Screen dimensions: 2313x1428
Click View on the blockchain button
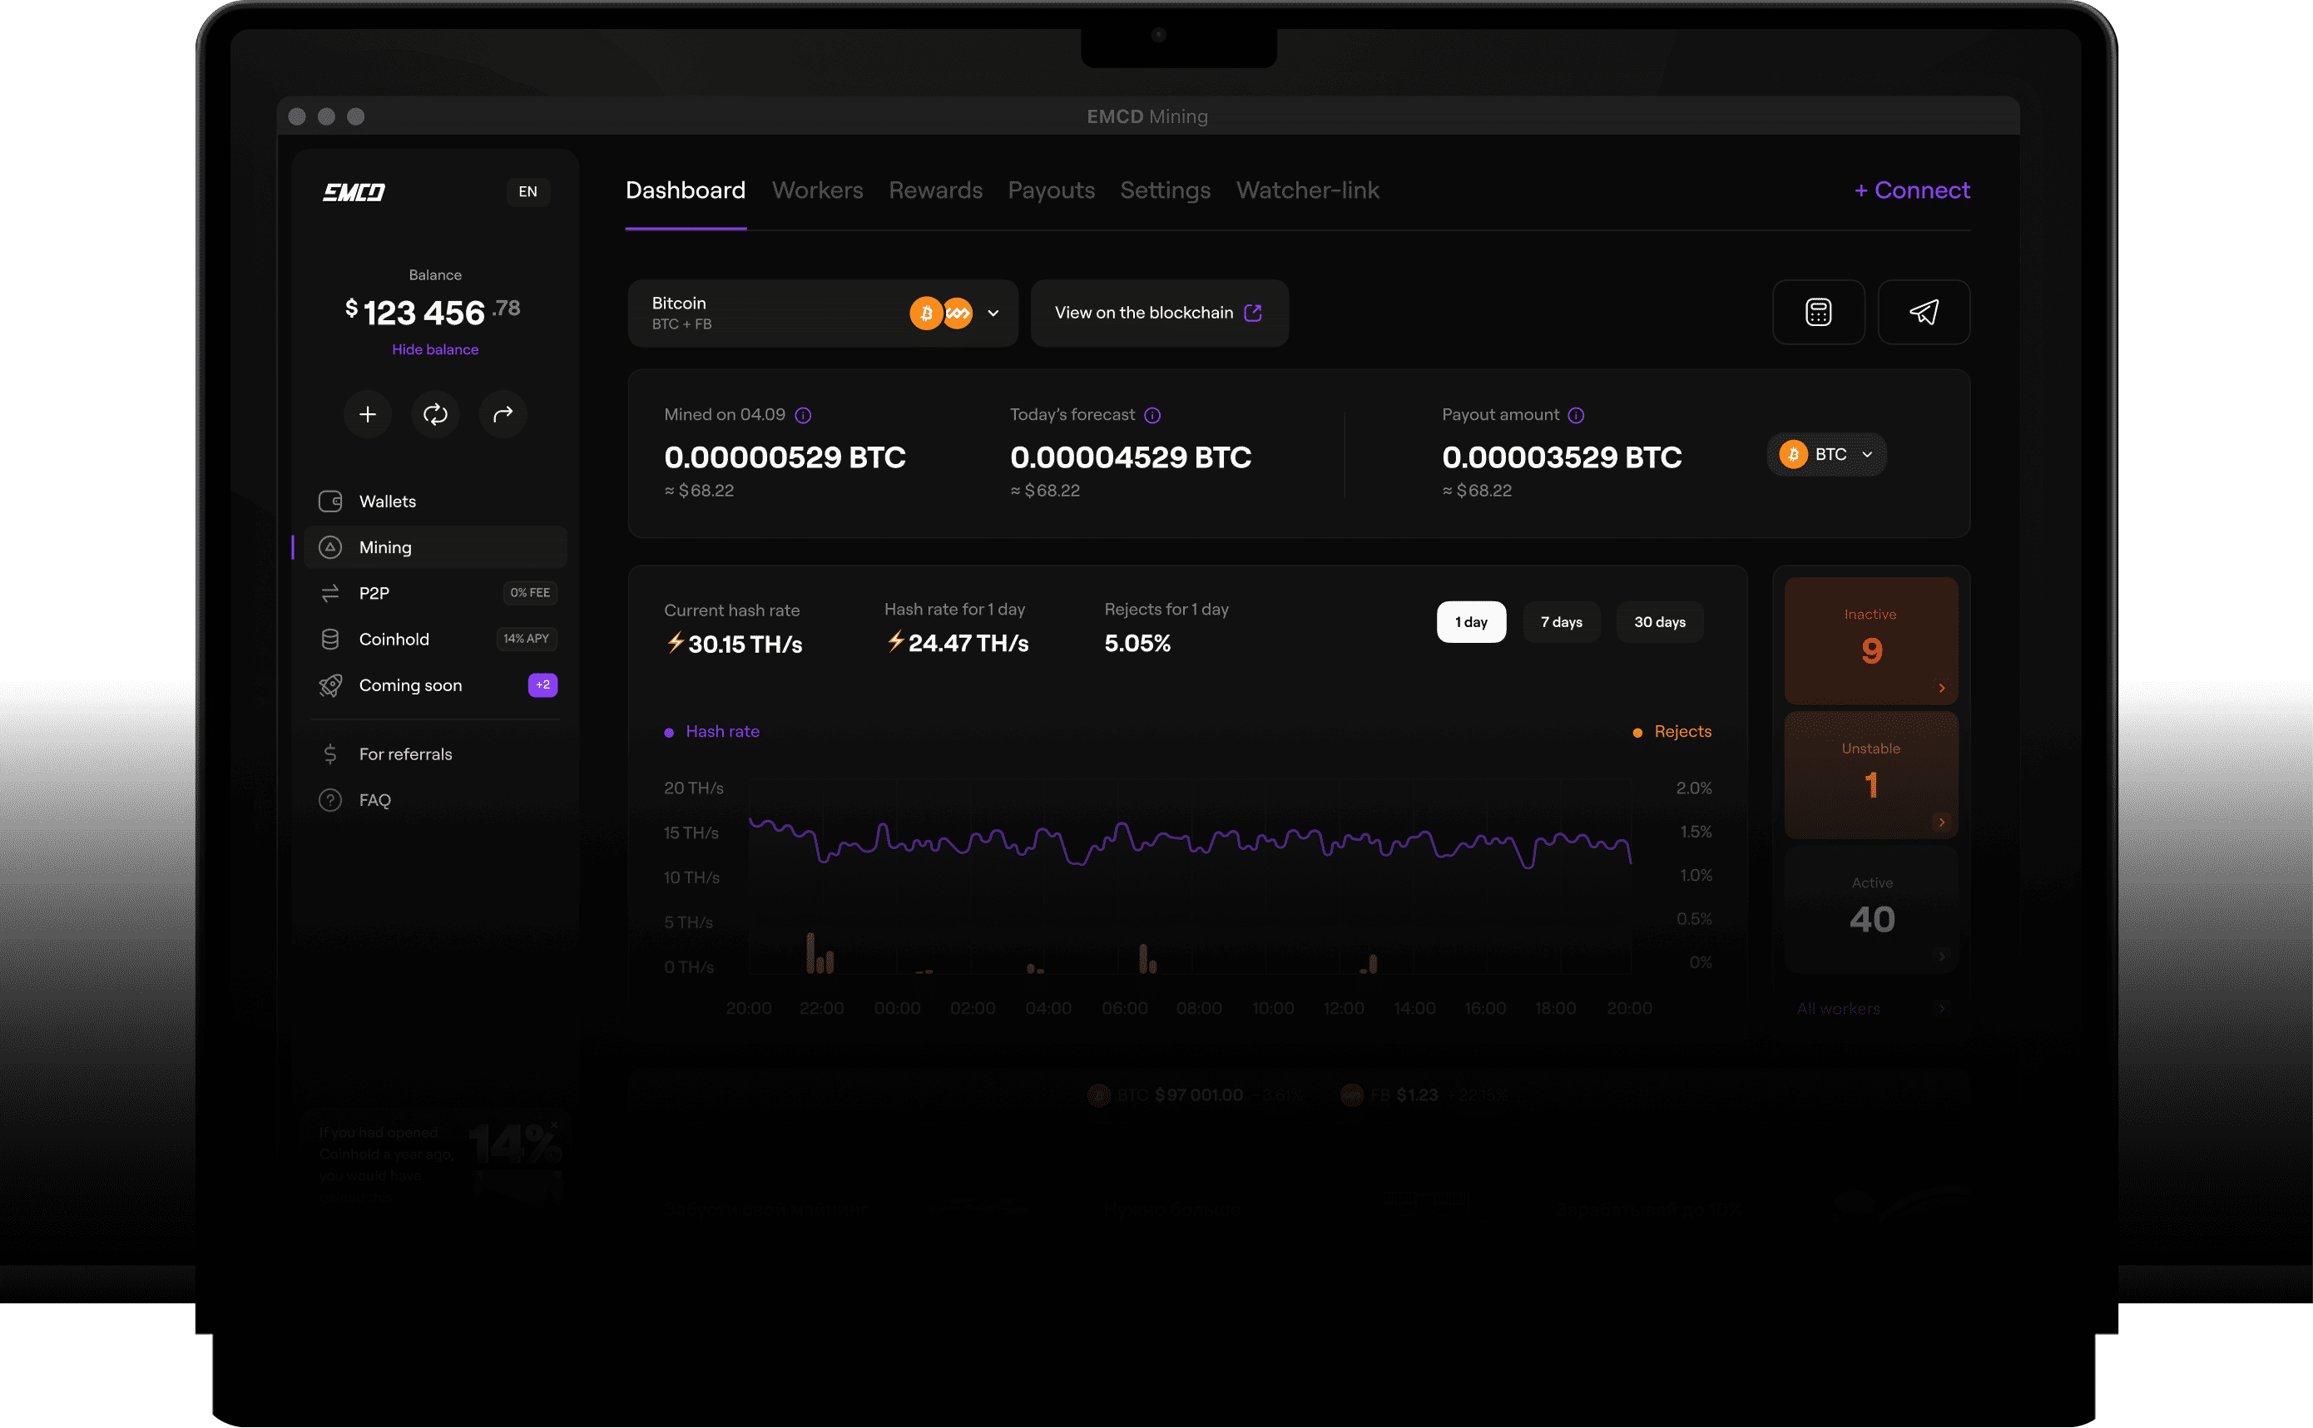click(1158, 314)
